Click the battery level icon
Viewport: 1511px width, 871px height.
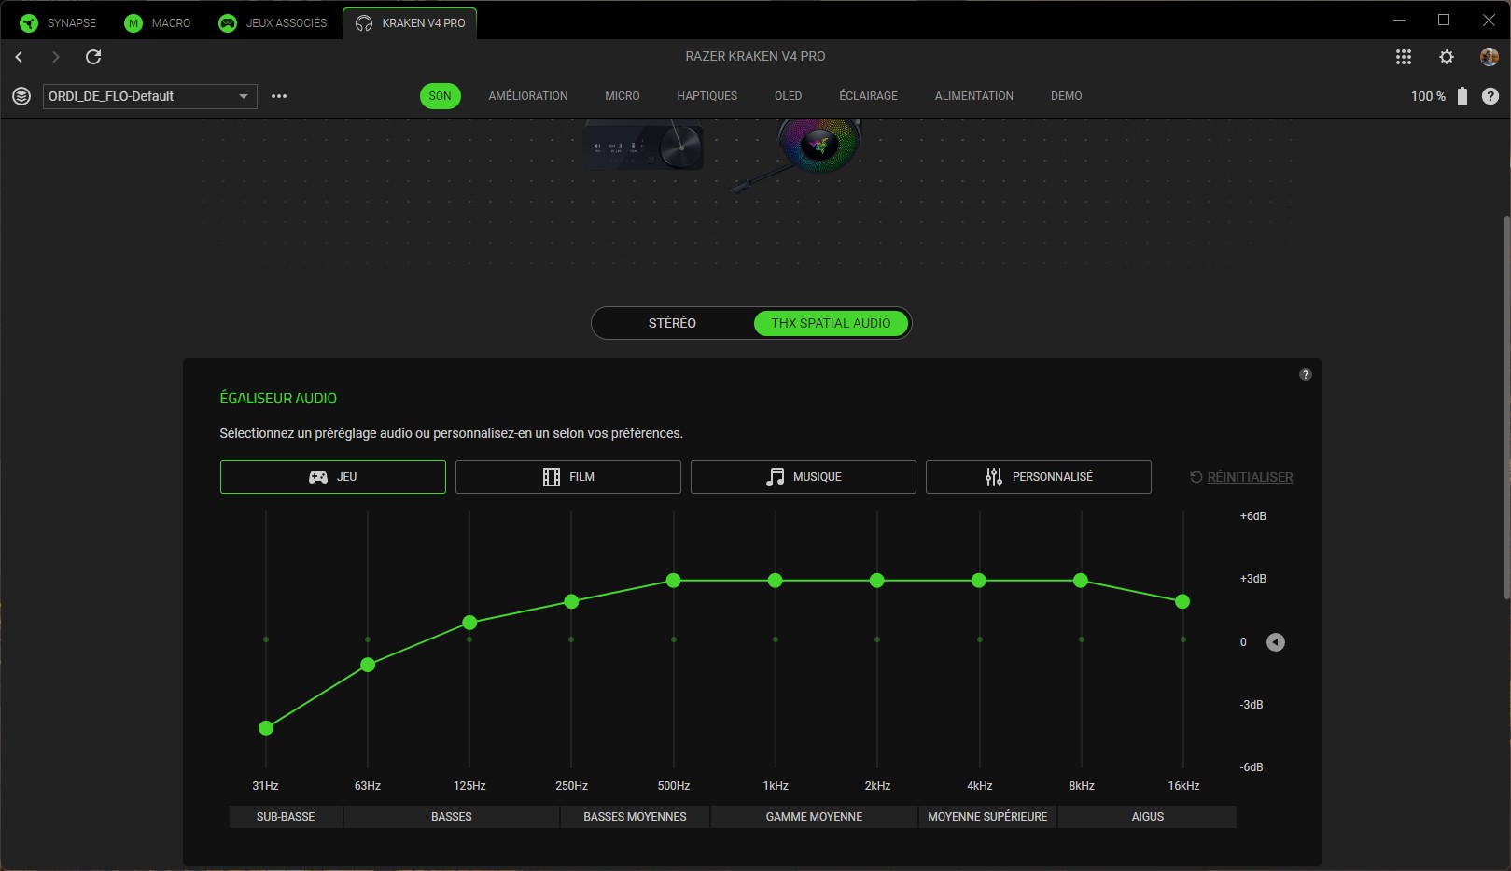click(x=1462, y=96)
